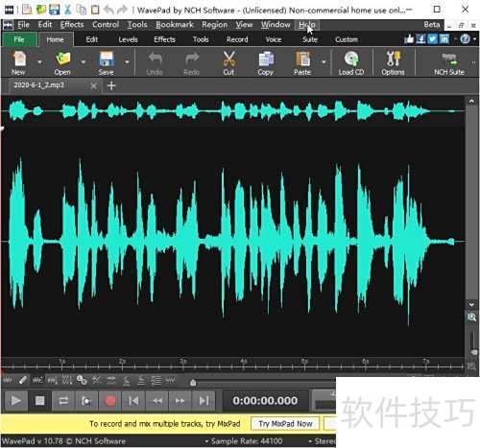480x448 pixels.
Task: Expand the Paste button dropdown arrow
Action: (324, 61)
